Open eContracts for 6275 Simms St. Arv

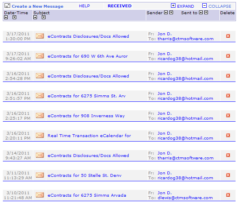click(x=87, y=96)
